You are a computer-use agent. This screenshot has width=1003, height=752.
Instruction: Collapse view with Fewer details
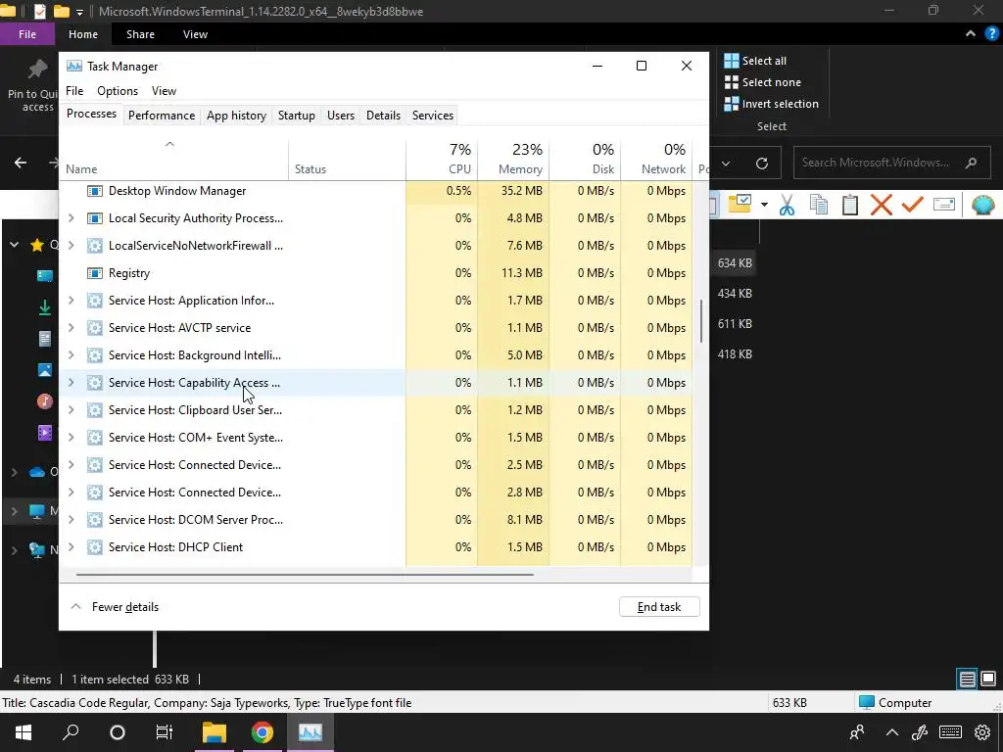[x=116, y=607]
